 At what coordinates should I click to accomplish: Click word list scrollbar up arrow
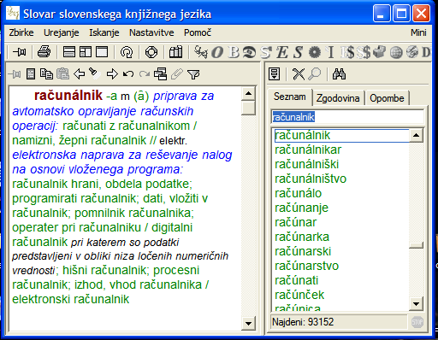(x=416, y=135)
